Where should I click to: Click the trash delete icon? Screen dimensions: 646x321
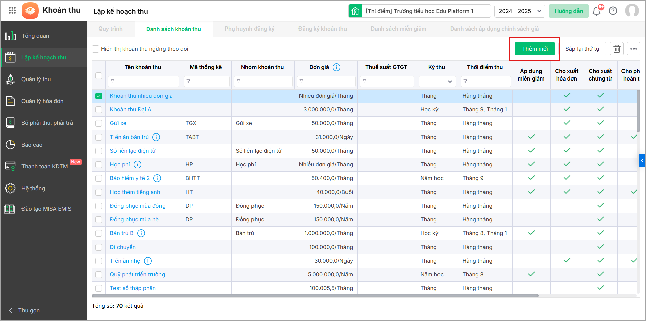[x=617, y=49]
